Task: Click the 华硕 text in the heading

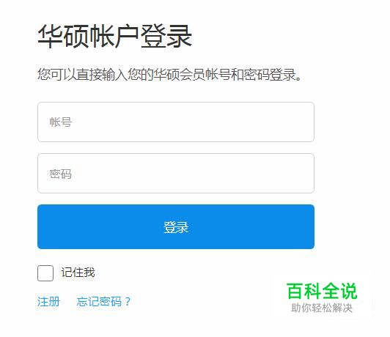Action: point(63,37)
